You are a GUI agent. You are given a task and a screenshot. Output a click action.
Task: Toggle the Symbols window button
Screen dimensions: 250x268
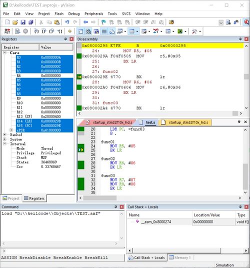(x=96, y=31)
